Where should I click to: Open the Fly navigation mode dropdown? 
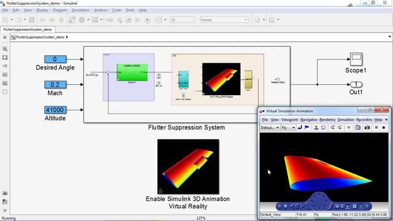[288, 128]
